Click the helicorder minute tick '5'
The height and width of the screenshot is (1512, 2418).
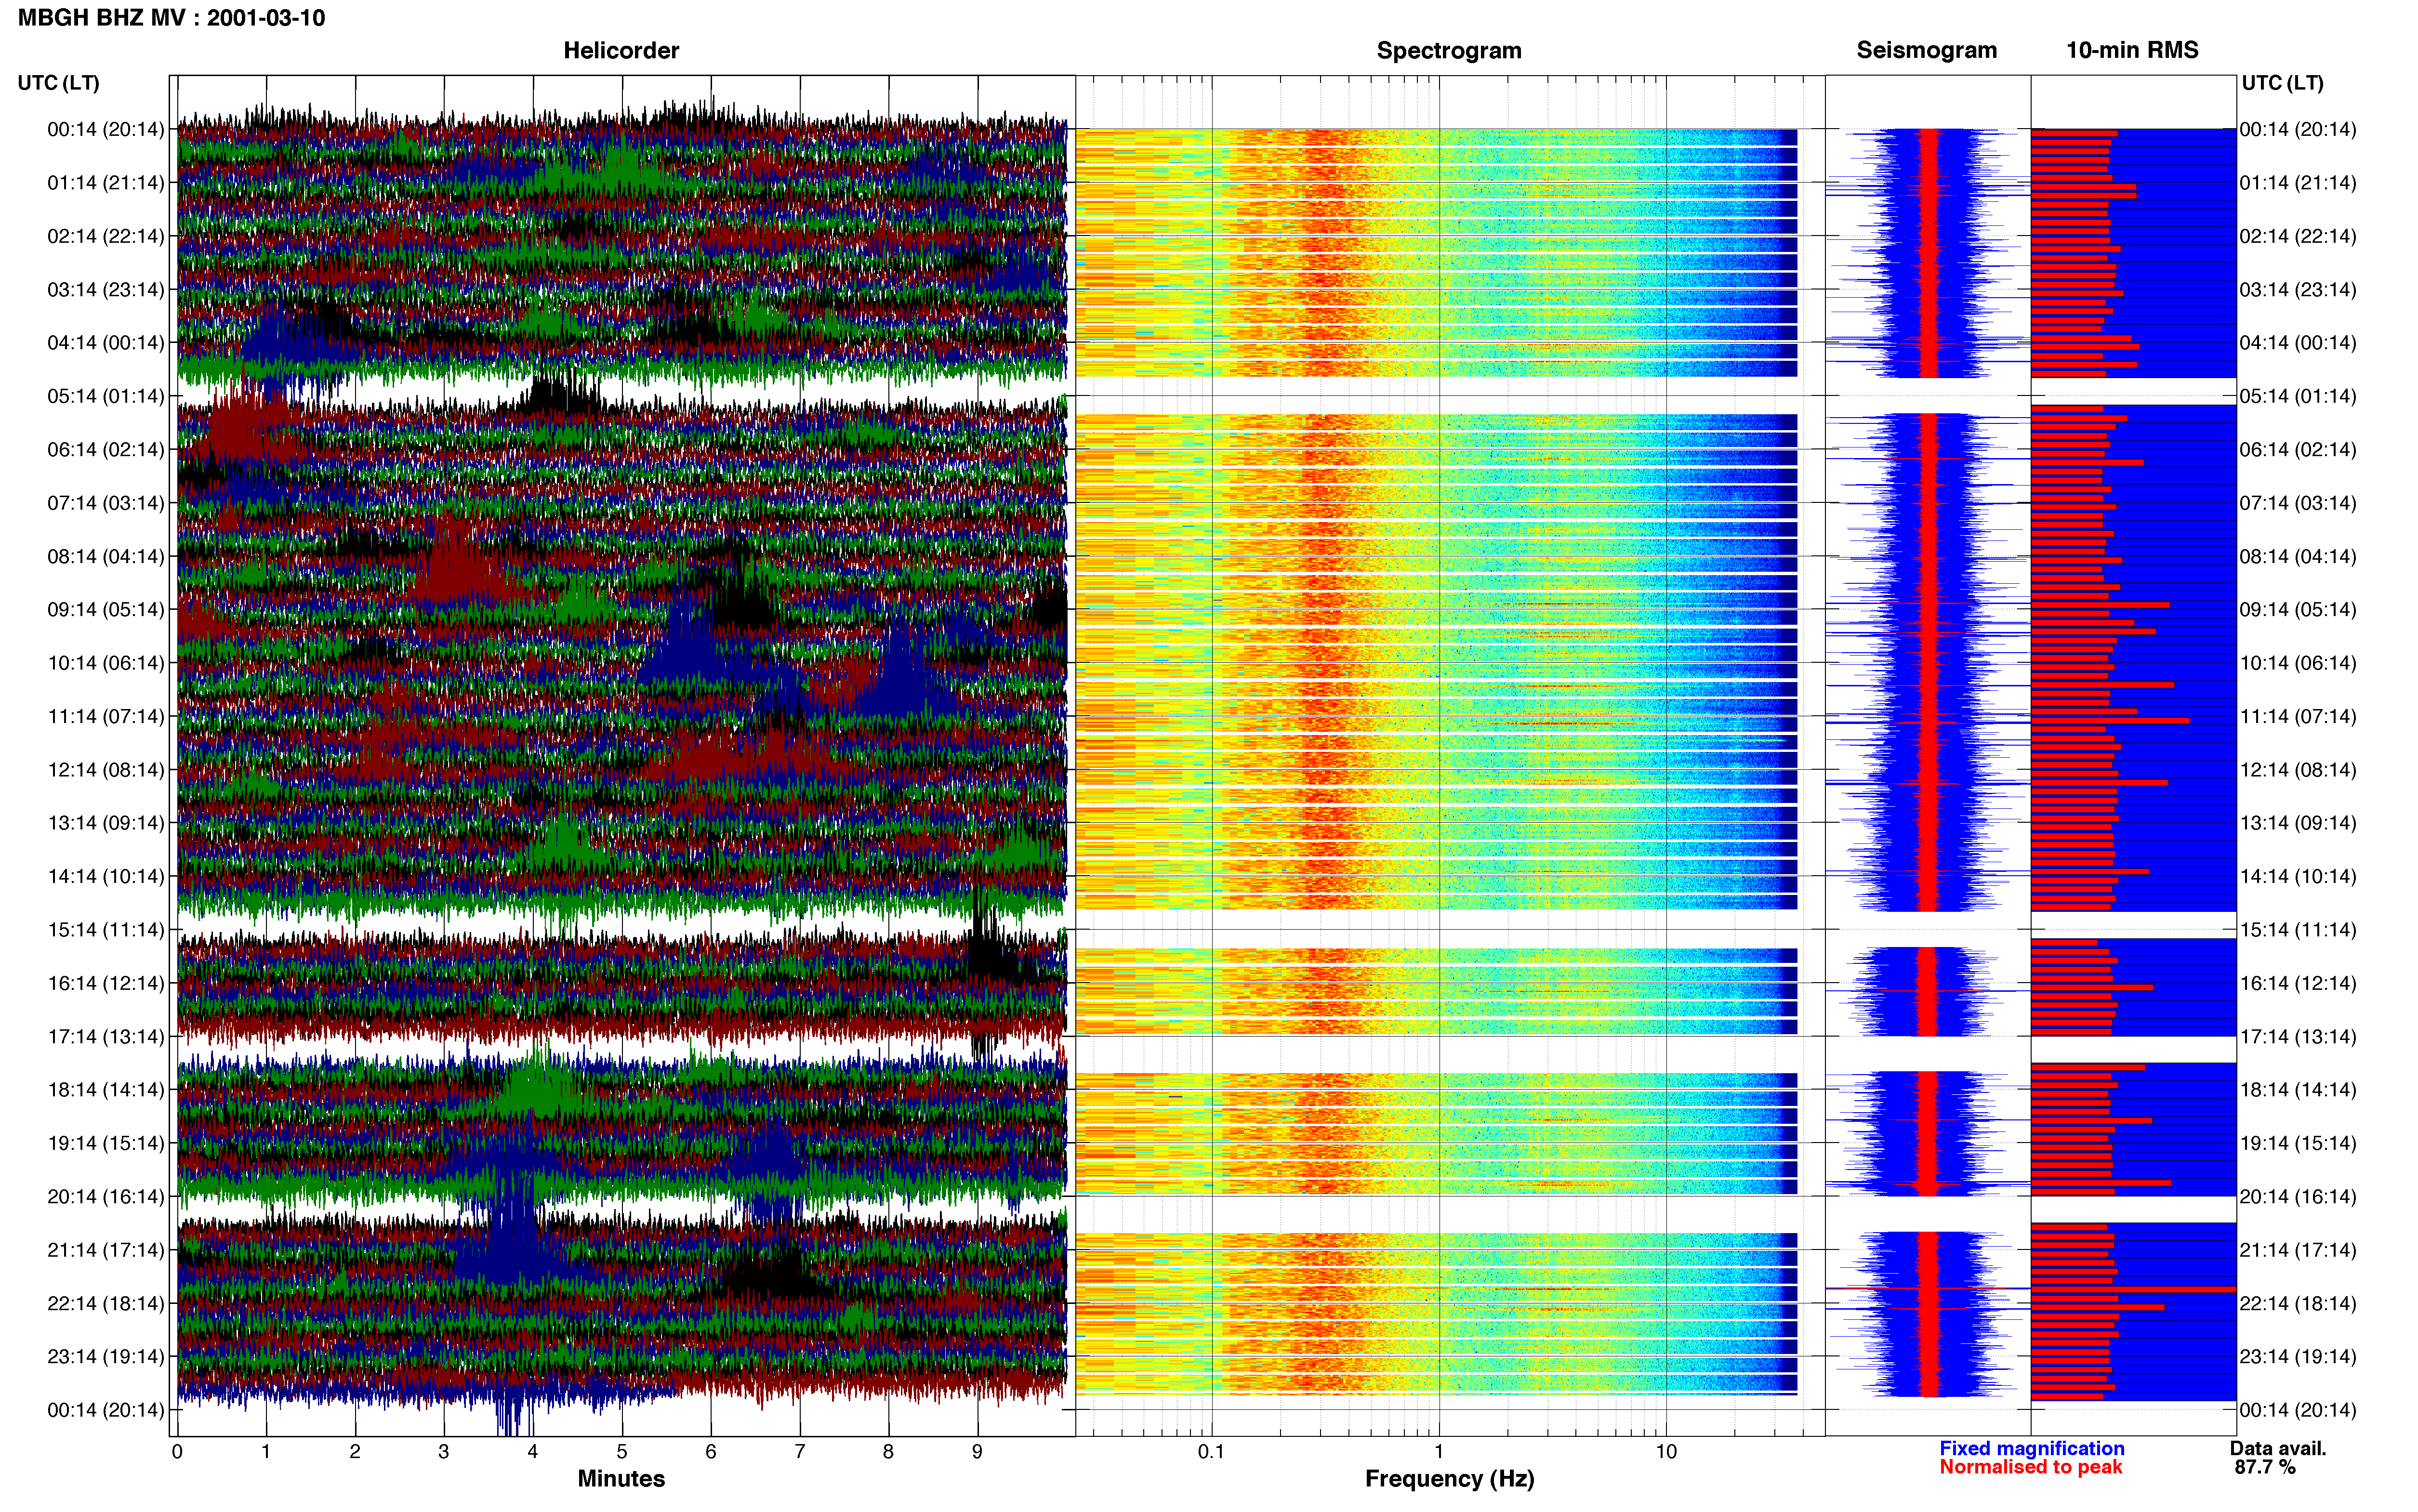coord(622,1452)
